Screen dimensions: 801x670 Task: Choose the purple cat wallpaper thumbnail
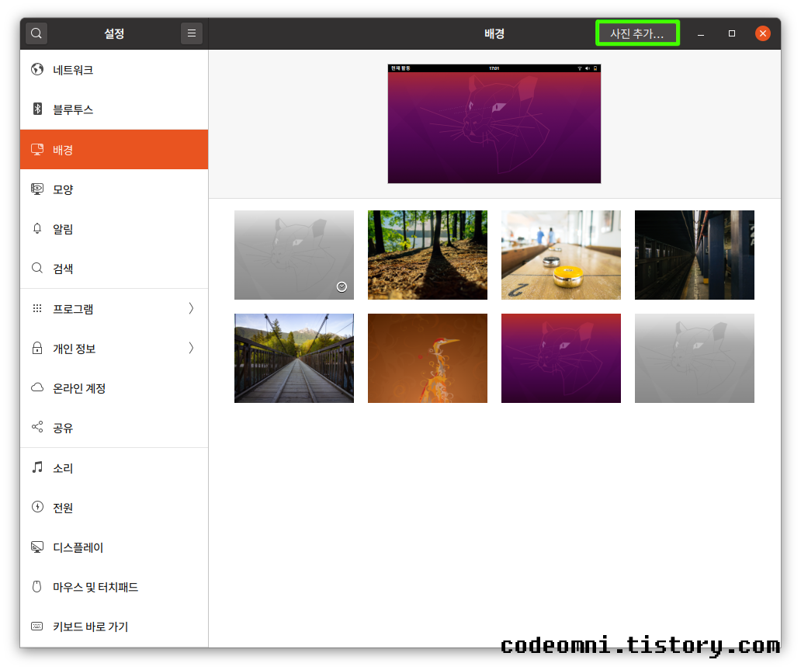point(561,358)
